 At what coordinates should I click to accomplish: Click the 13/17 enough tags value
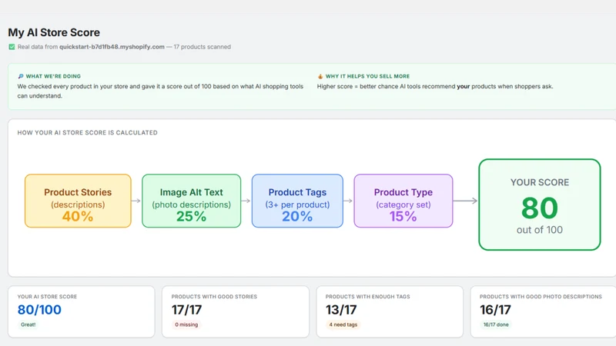[341, 310]
